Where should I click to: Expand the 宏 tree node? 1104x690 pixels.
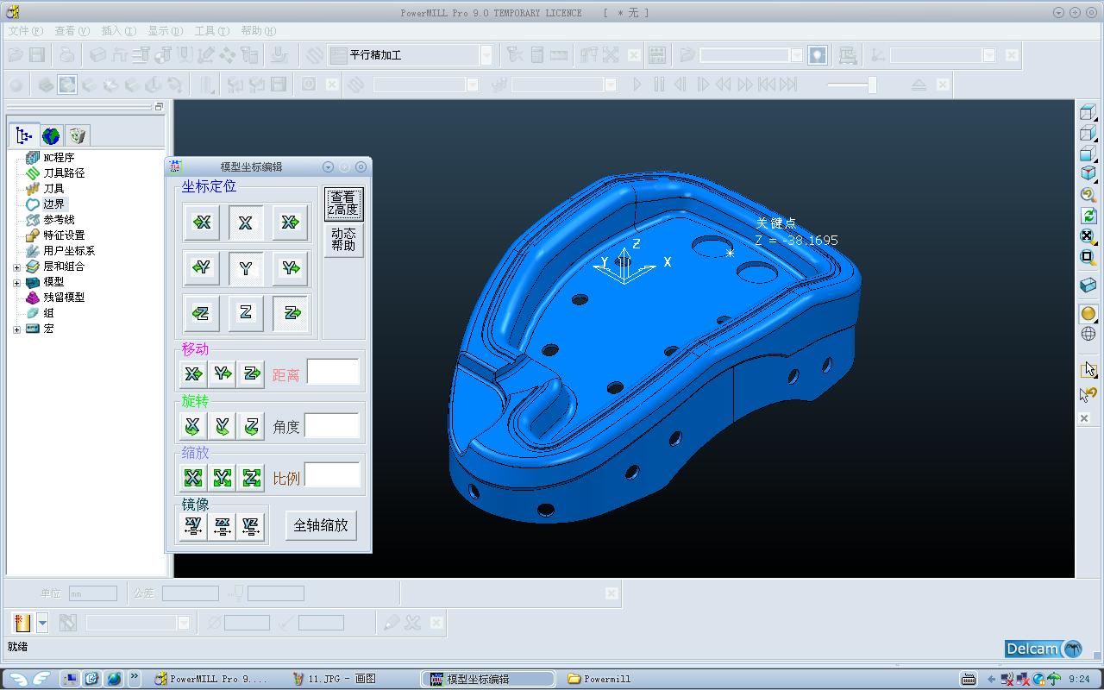click(x=16, y=329)
